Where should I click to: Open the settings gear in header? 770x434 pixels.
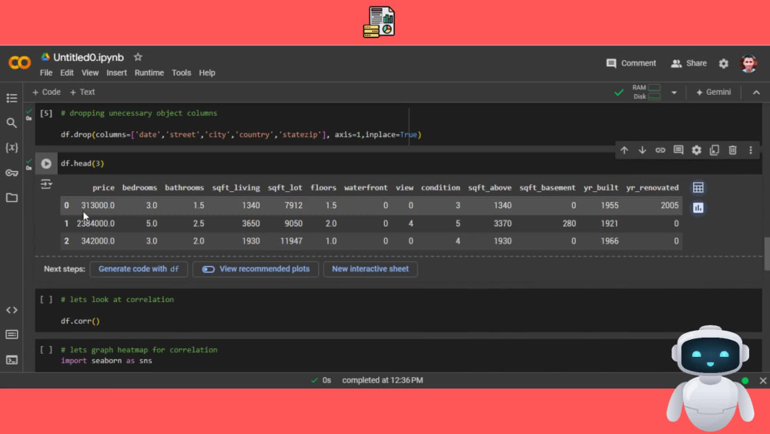723,63
